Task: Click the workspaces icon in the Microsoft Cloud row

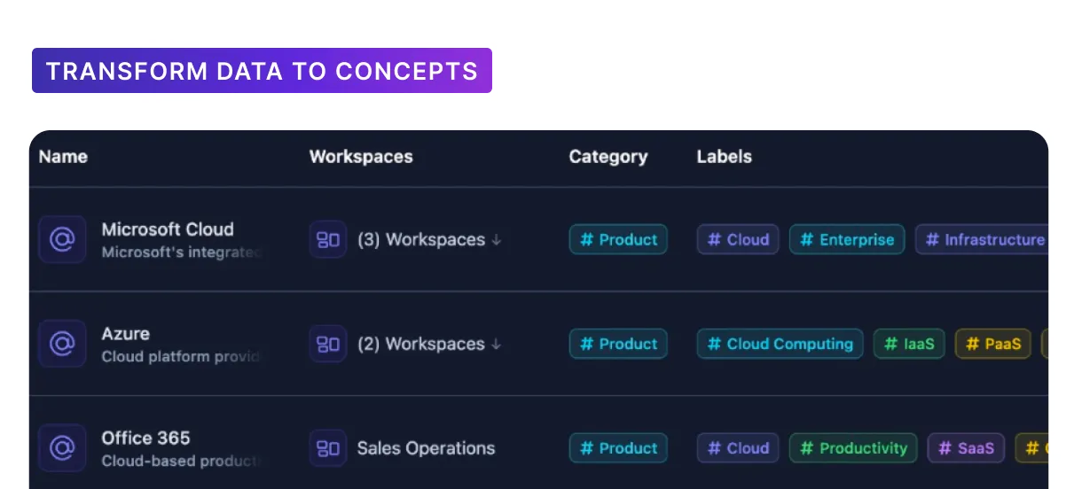Action: (328, 239)
